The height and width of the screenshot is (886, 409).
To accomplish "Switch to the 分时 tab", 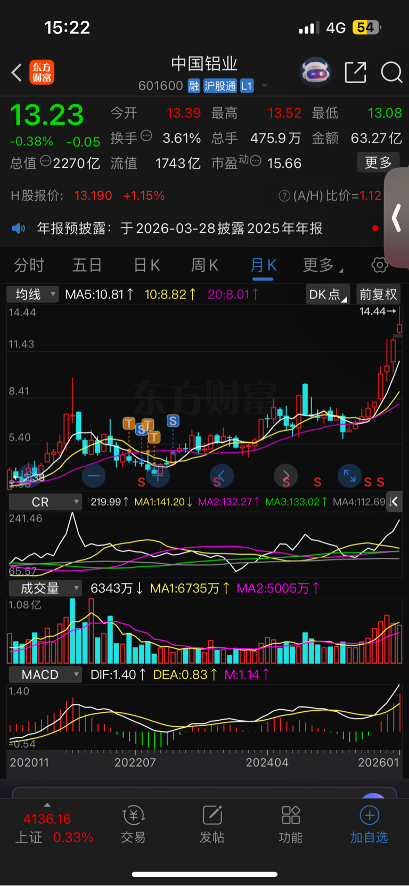I will (x=29, y=265).
